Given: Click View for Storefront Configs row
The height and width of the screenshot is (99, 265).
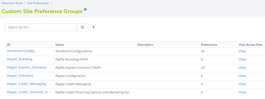Looking at the screenshot, I should coord(242,51).
